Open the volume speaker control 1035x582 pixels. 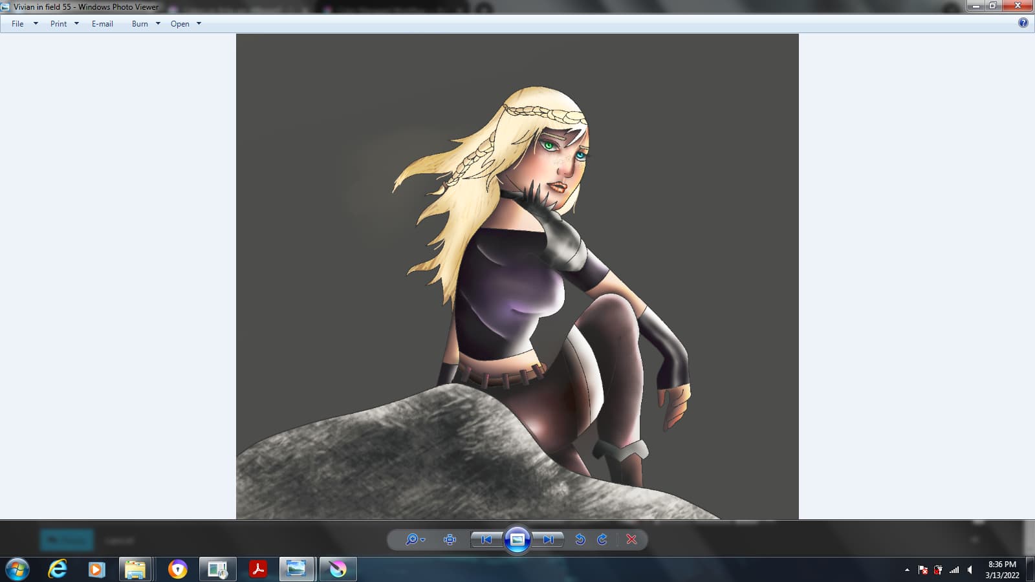(970, 570)
